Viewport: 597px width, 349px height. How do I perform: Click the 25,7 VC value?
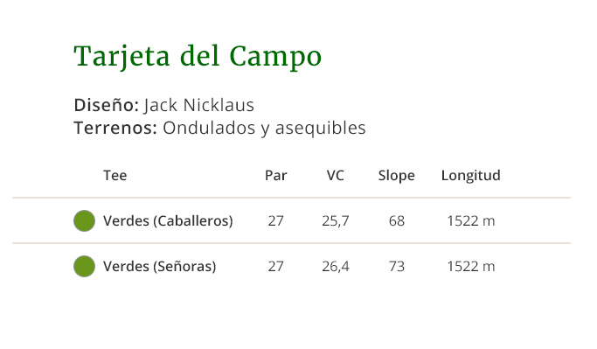tap(335, 221)
